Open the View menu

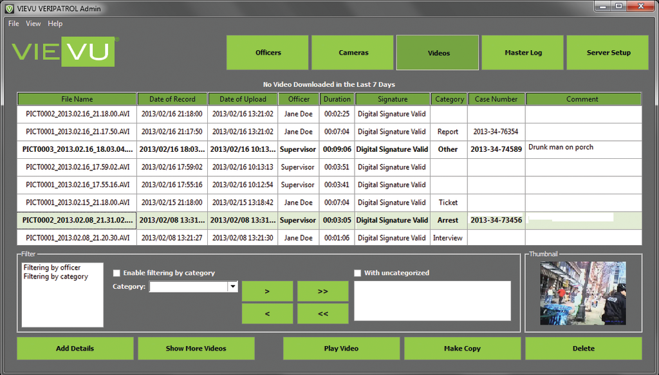33,23
